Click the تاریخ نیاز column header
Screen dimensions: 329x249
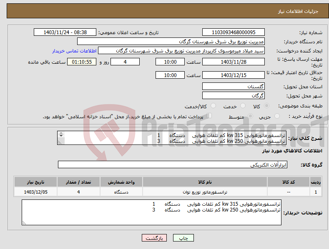(36, 182)
